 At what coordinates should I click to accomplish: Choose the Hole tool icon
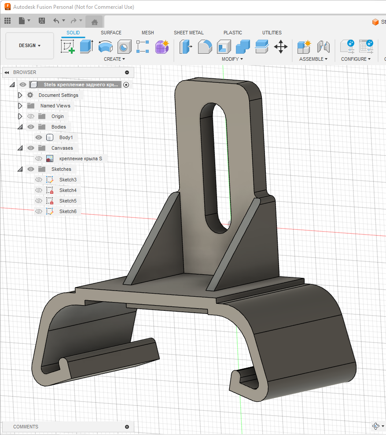click(124, 46)
